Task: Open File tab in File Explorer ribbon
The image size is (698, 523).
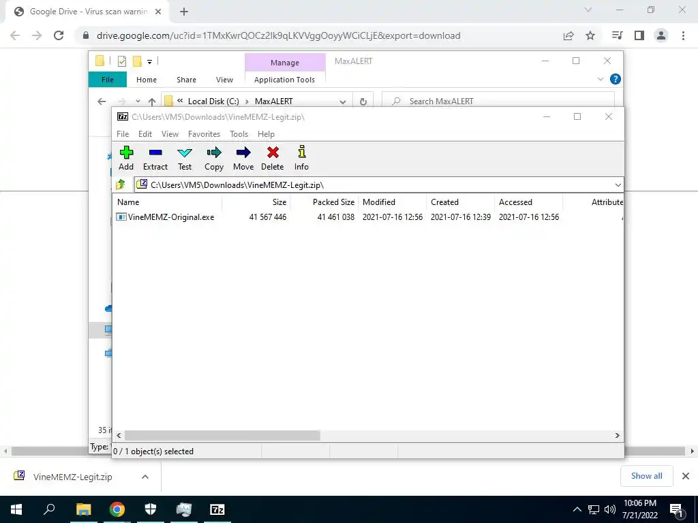Action: tap(108, 80)
